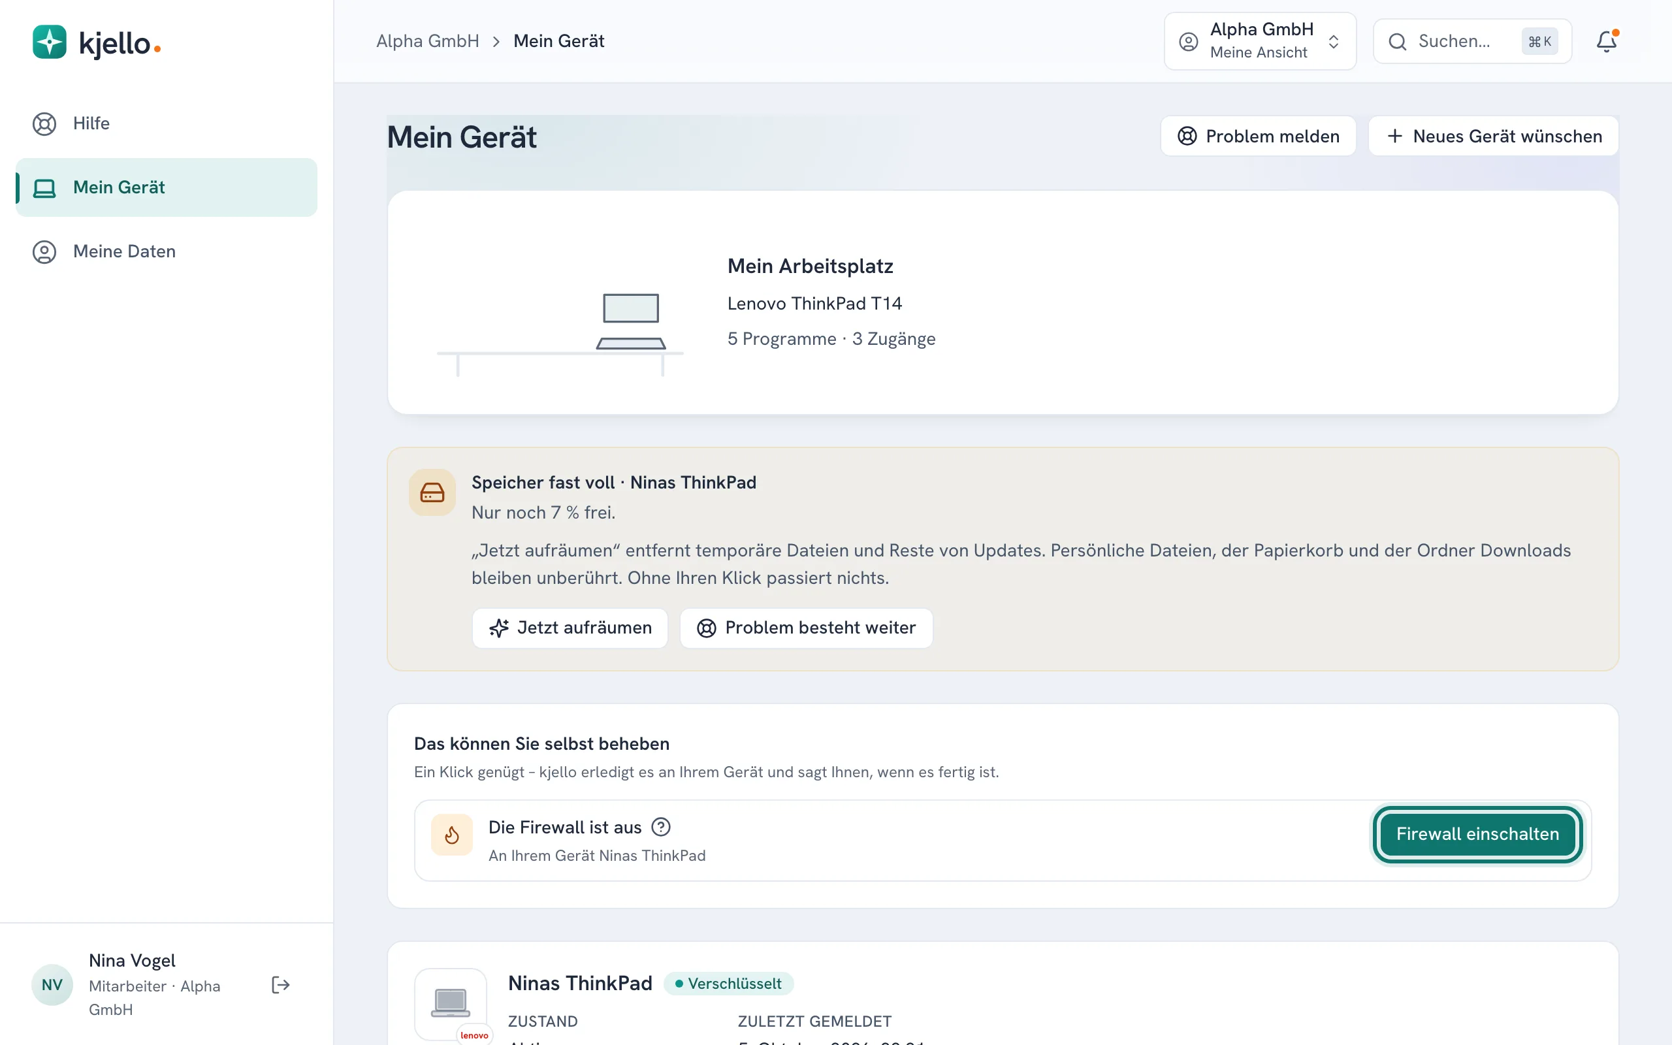Focus the Suchen search field
Screen dimensions: 1672x1045
point(1472,41)
